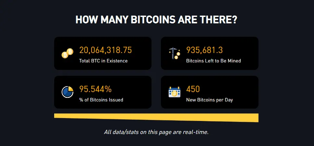Click the real-time data notice text

pos(156,132)
